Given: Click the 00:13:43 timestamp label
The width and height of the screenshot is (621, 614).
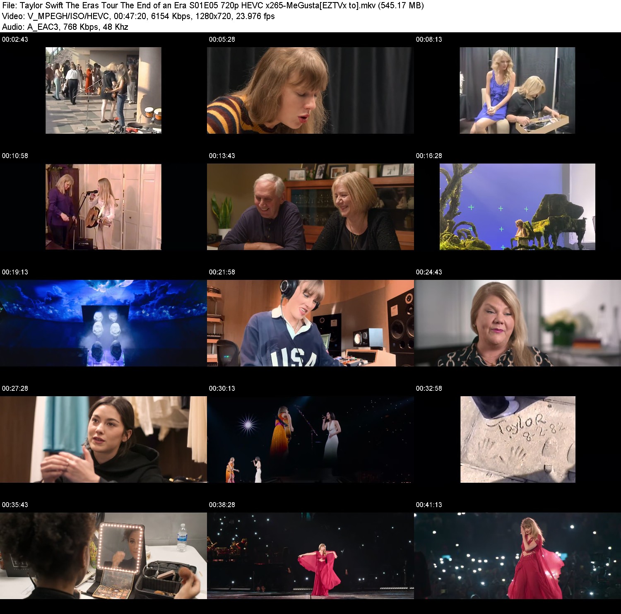Looking at the screenshot, I should coord(222,156).
